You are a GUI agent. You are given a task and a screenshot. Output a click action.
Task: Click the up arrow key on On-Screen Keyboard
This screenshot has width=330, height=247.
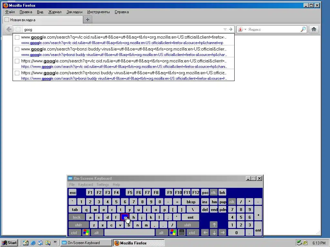[x=214, y=225]
